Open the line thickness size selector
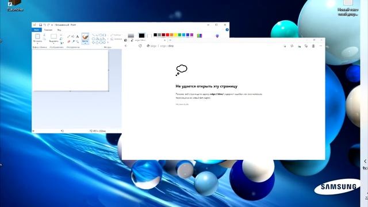The height and width of the screenshot is (207, 368). point(131,36)
